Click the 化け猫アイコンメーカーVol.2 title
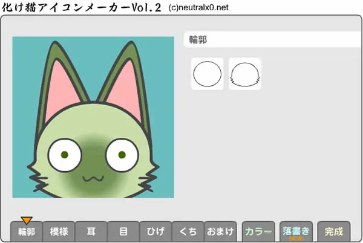363x243 pixels. 81,7
